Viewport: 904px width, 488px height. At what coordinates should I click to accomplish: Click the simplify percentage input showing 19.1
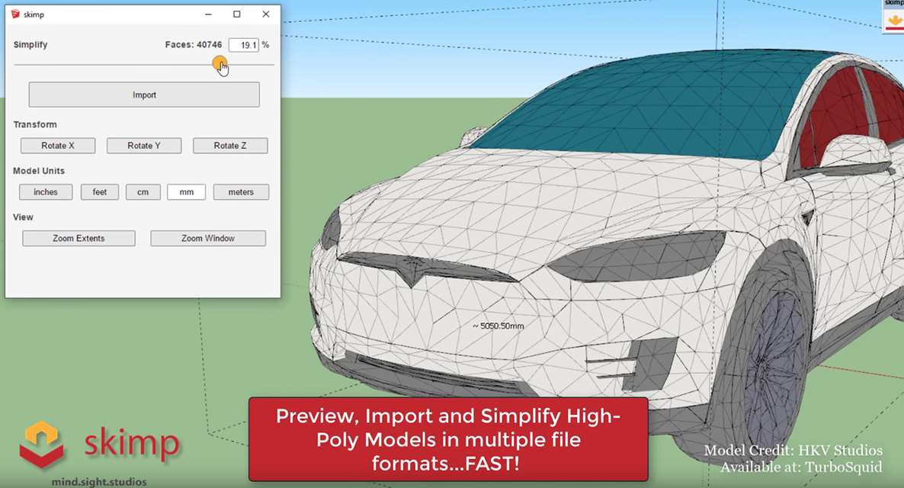click(245, 44)
